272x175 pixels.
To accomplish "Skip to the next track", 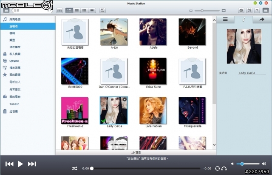I will pos(32,164).
